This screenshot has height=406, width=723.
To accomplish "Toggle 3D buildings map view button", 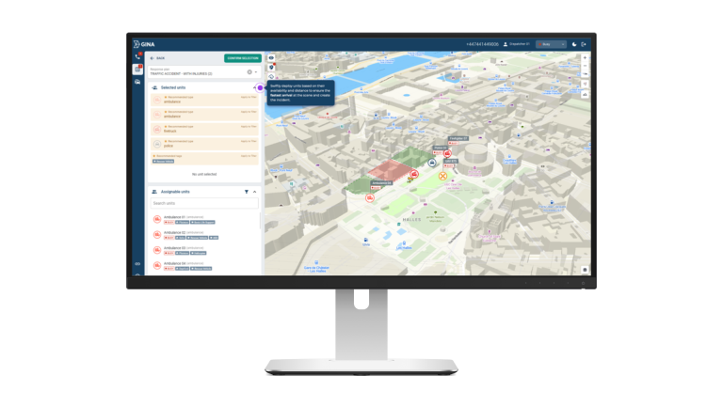I will (x=585, y=94).
